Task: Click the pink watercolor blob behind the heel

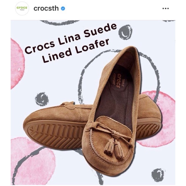Action: click(x=166, y=117)
